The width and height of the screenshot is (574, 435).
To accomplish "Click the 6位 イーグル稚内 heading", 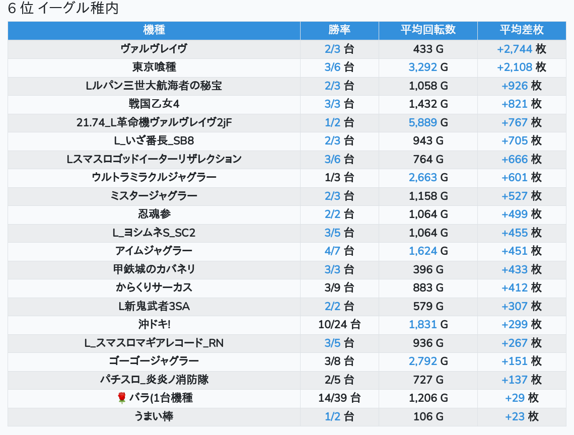I will pyautogui.click(x=63, y=9).
